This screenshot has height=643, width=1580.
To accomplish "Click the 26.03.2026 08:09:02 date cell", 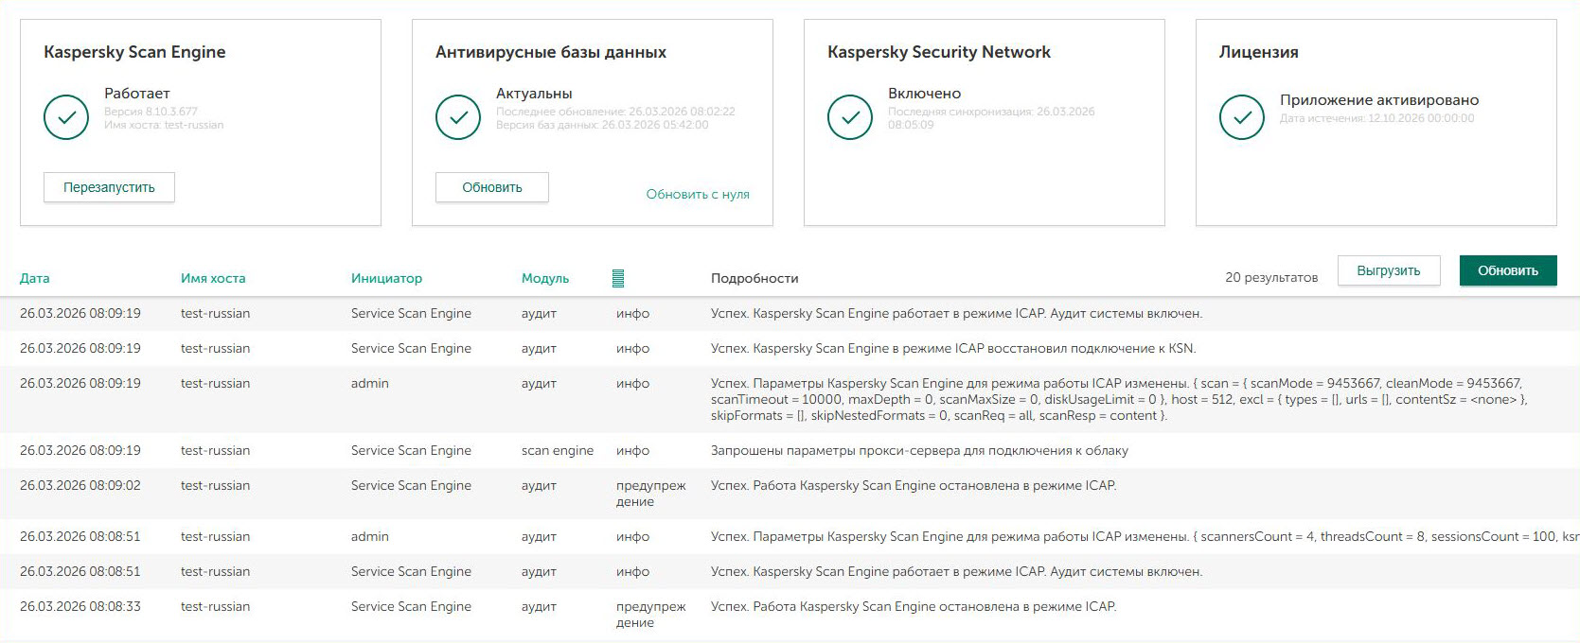I will point(80,485).
